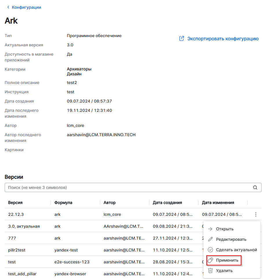Click the back chevron beside Конфигурации
This screenshot has width=270, height=279.
pos(8,7)
